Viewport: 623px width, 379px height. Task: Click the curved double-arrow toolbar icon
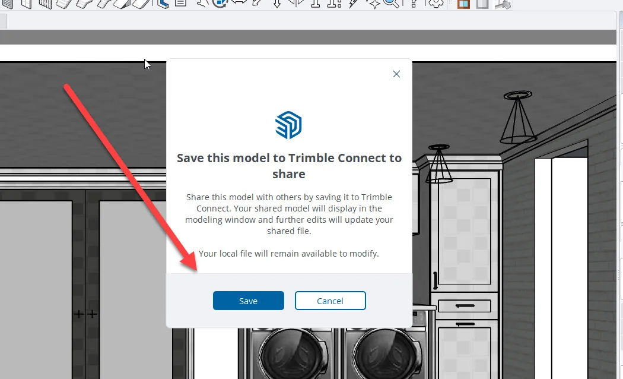[240, 4]
